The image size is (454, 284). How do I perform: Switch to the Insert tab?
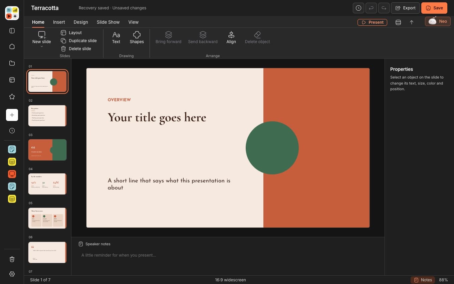pyautogui.click(x=59, y=22)
